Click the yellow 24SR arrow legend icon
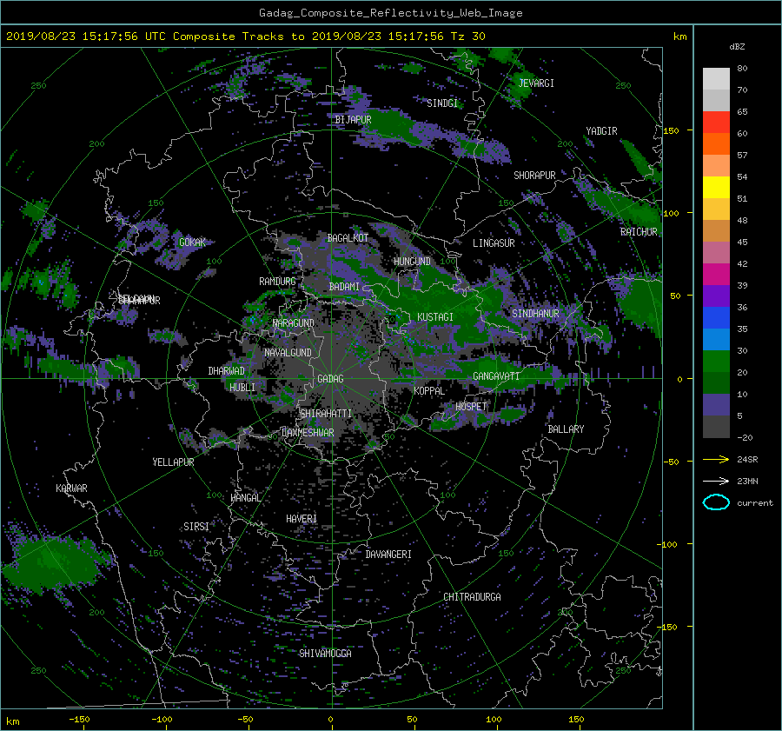The image size is (782, 731). click(716, 459)
